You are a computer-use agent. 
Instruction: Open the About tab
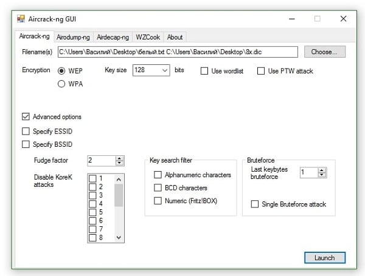click(x=175, y=36)
